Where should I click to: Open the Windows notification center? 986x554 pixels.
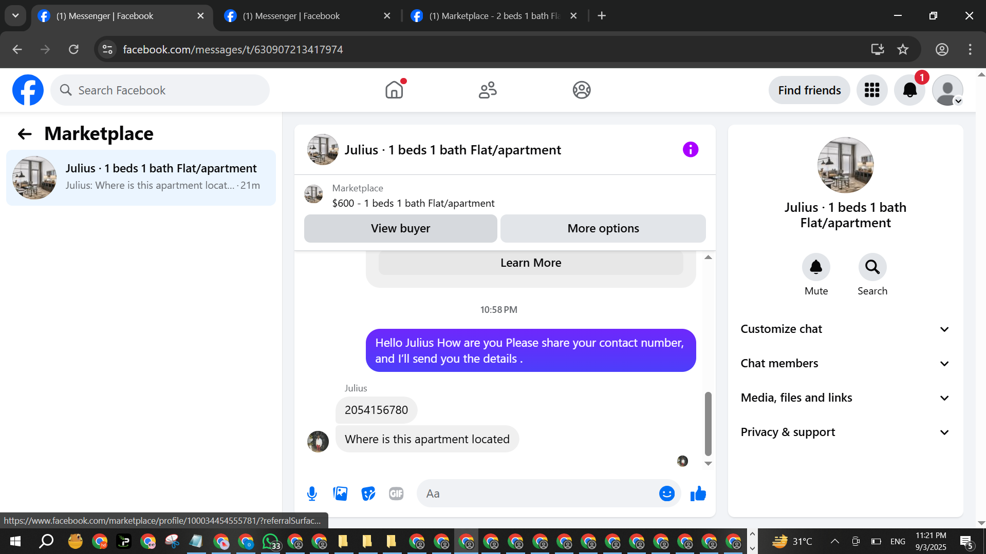click(966, 541)
